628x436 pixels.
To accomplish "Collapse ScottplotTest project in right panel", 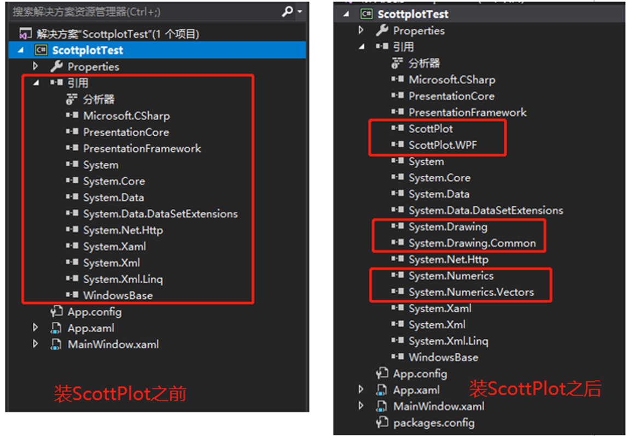I will click(346, 14).
